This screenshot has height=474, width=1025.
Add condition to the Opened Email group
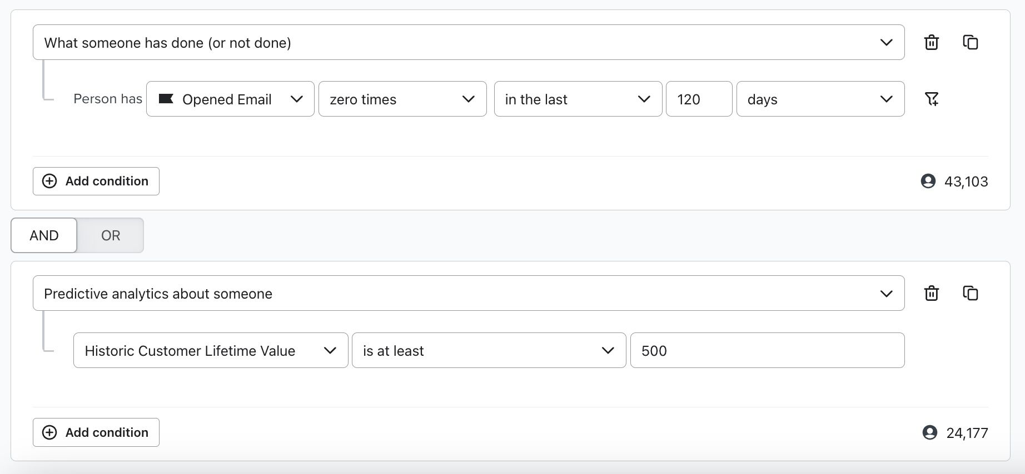pyautogui.click(x=96, y=181)
